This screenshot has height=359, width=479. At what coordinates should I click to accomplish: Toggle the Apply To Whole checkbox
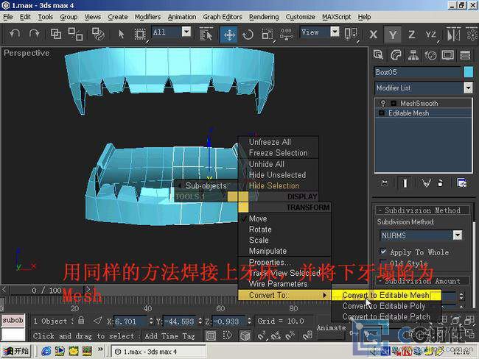click(x=382, y=252)
